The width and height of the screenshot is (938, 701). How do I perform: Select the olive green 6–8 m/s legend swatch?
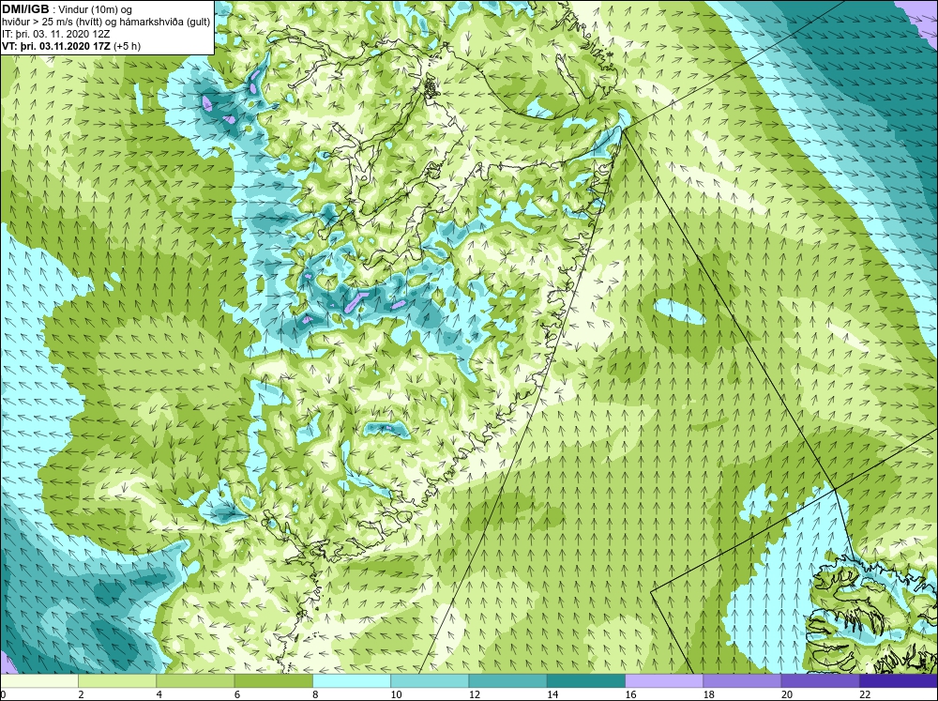point(273,681)
